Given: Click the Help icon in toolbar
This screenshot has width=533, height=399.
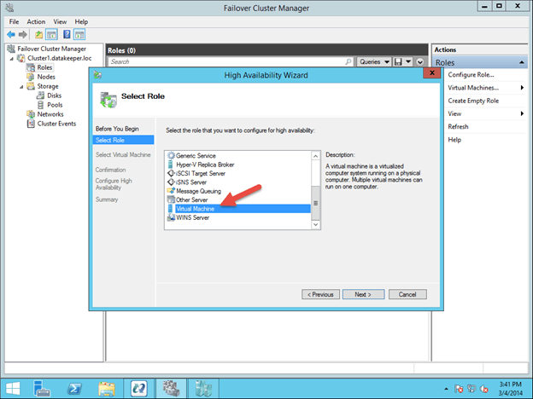Looking at the screenshot, I should tap(66, 34).
